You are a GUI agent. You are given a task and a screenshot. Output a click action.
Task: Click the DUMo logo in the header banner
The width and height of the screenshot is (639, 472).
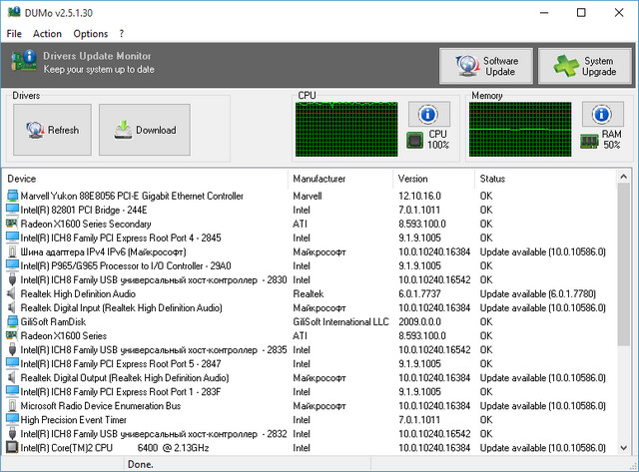coord(25,63)
